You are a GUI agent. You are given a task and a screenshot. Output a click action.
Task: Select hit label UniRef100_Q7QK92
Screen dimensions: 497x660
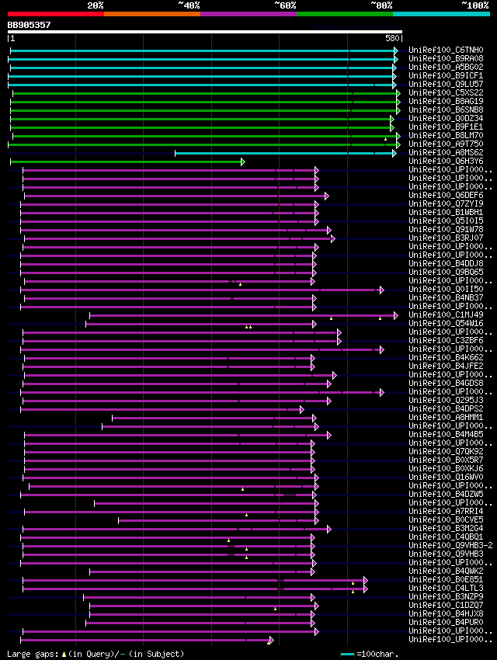click(x=446, y=452)
